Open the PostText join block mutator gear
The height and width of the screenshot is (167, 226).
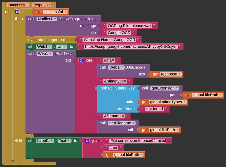tap(81, 60)
